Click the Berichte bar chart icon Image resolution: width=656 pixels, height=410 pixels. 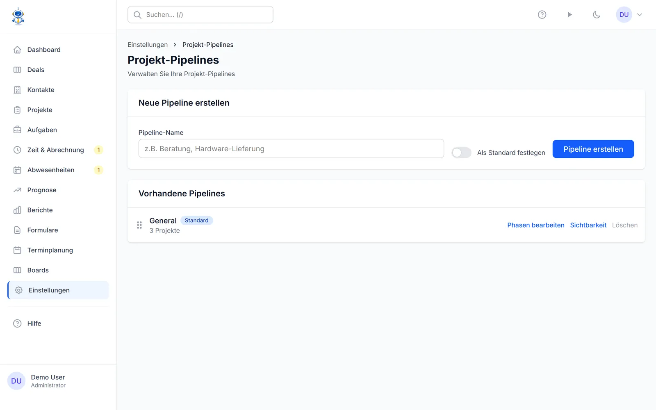(17, 210)
